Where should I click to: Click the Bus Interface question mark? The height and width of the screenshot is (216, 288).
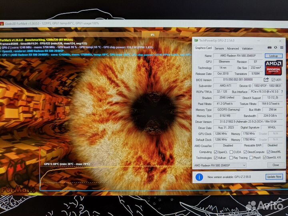[x=282, y=92]
